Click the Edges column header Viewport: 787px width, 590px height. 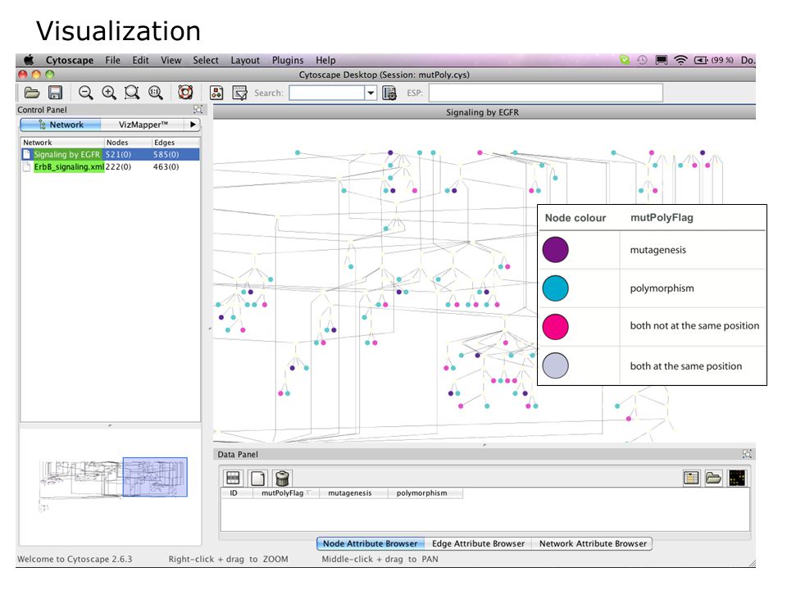click(175, 143)
